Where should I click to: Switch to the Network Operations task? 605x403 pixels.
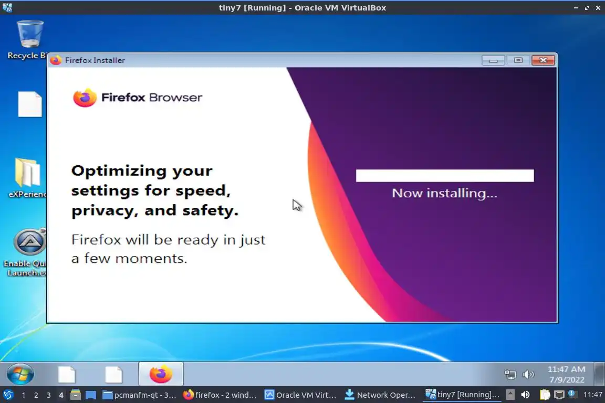(380, 395)
